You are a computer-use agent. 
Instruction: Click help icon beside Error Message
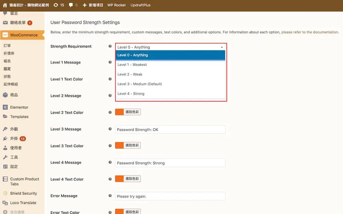tap(110, 195)
